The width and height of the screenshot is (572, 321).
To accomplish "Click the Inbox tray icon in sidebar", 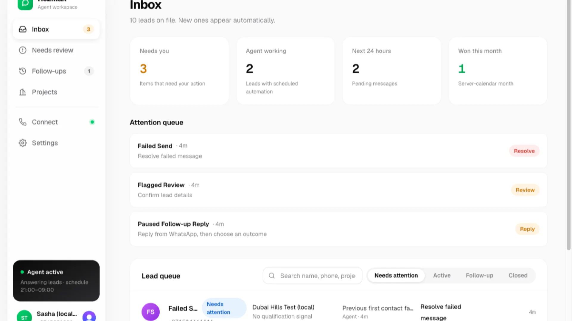I will click(x=23, y=29).
